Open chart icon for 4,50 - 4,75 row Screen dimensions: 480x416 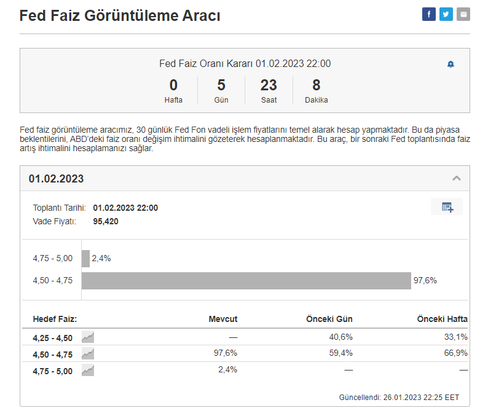click(x=88, y=353)
